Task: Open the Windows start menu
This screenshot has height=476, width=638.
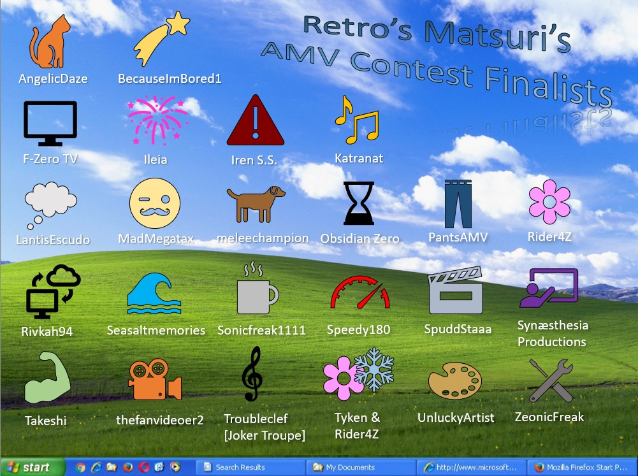Action: point(32,467)
